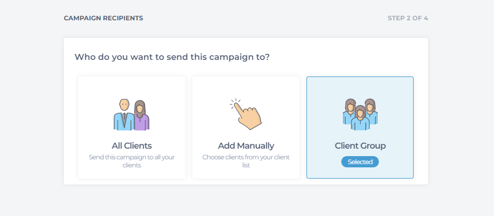The image size is (494, 216).
Task: Select the highlighted blue Client Group card
Action: (x=360, y=127)
